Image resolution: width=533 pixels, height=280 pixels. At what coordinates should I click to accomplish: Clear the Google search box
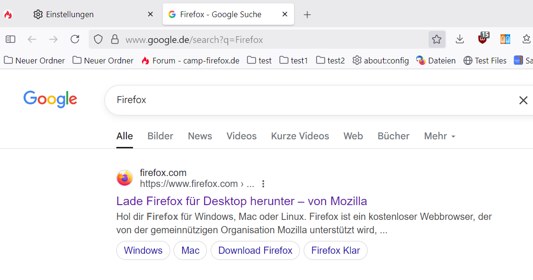[523, 100]
